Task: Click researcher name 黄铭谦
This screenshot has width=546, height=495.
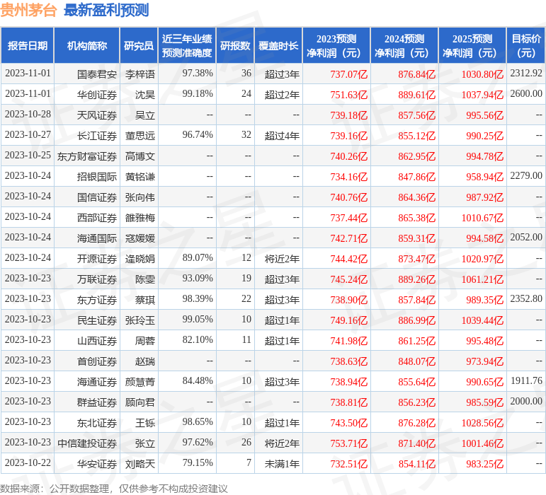Action: 140,177
